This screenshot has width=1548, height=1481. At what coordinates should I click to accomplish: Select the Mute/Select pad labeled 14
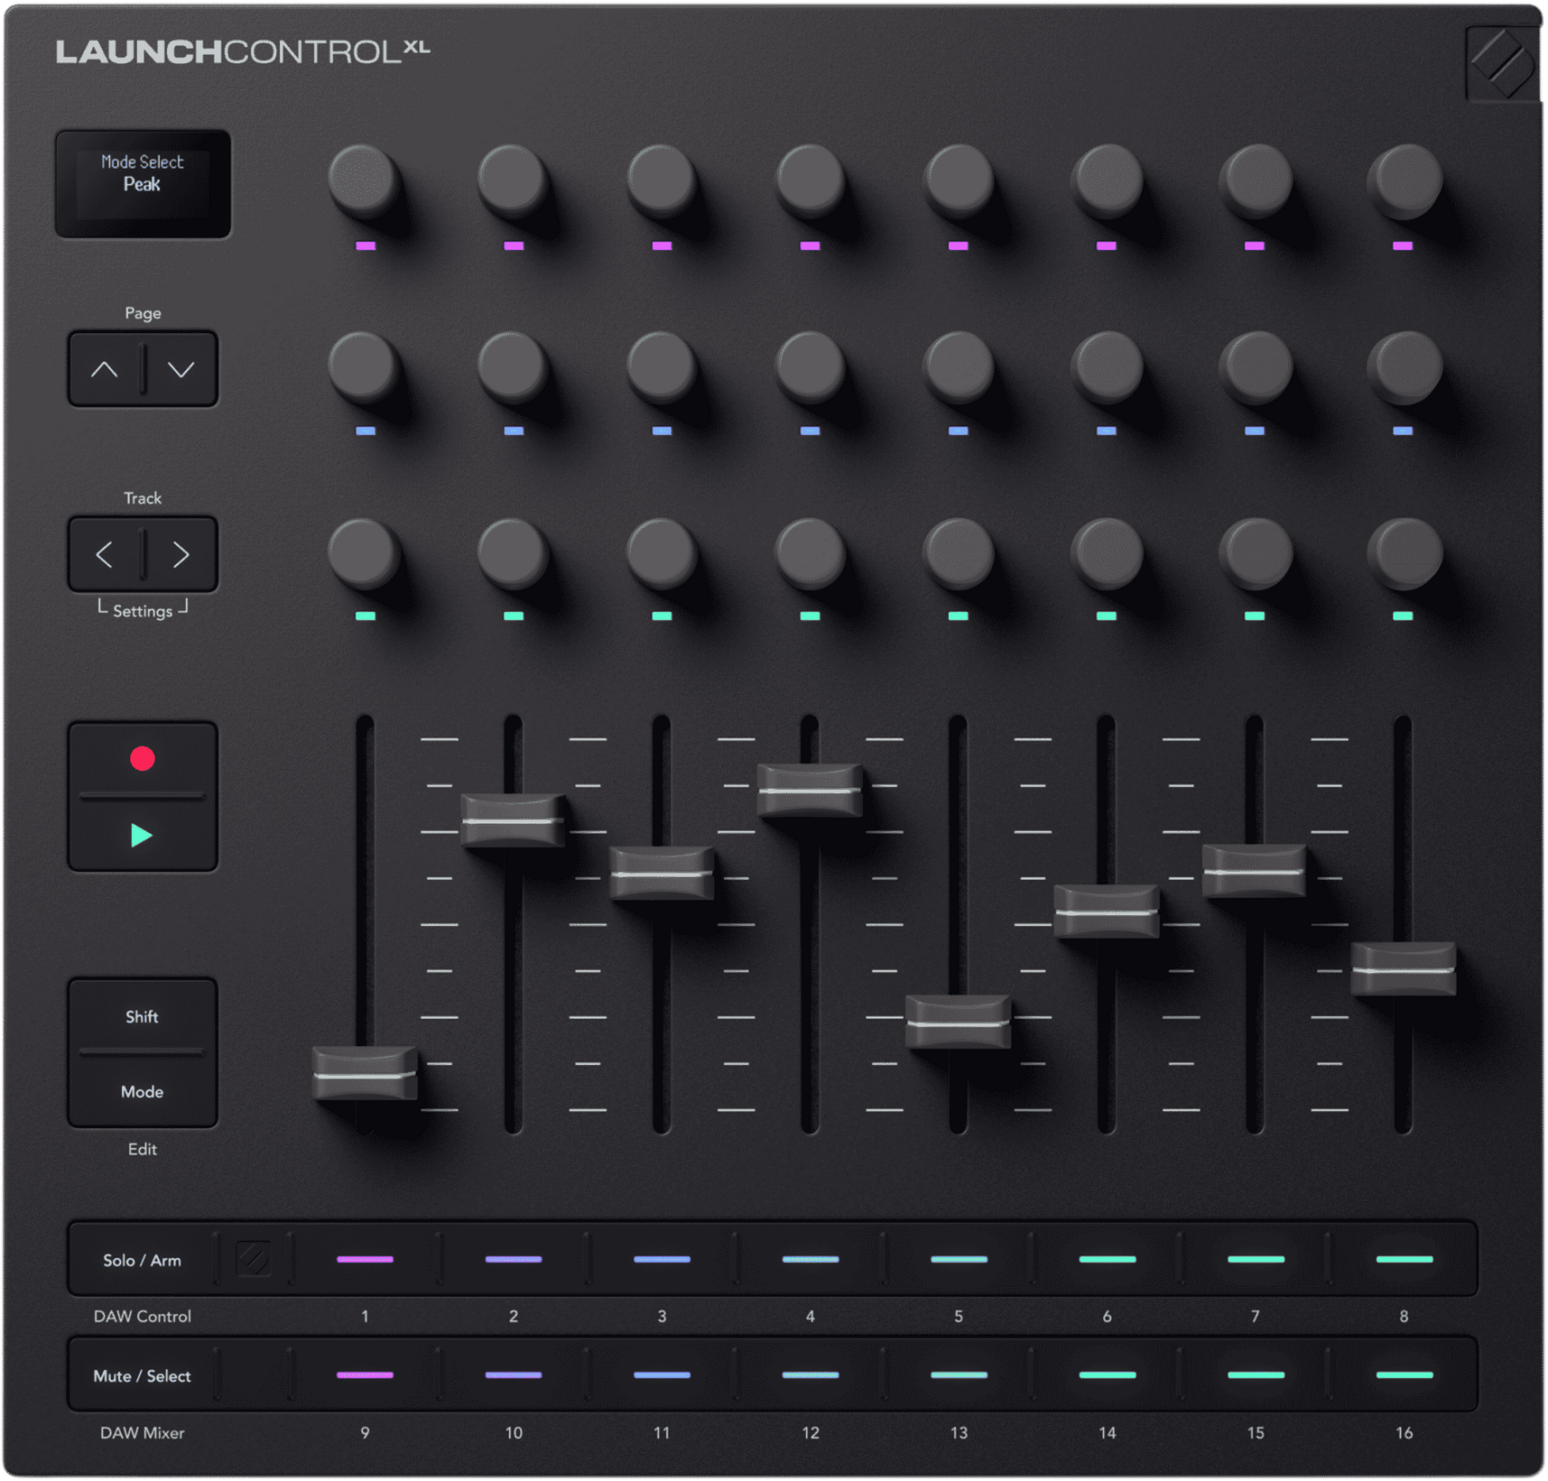point(1107,1375)
